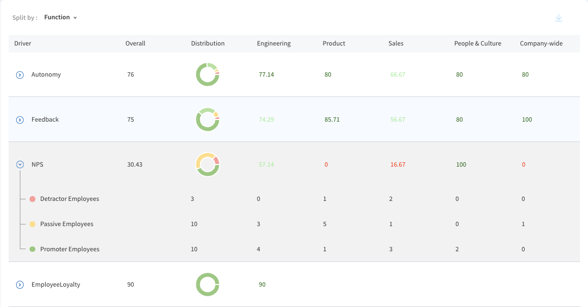
Task: Select the People & Culture column header
Action: tap(477, 43)
